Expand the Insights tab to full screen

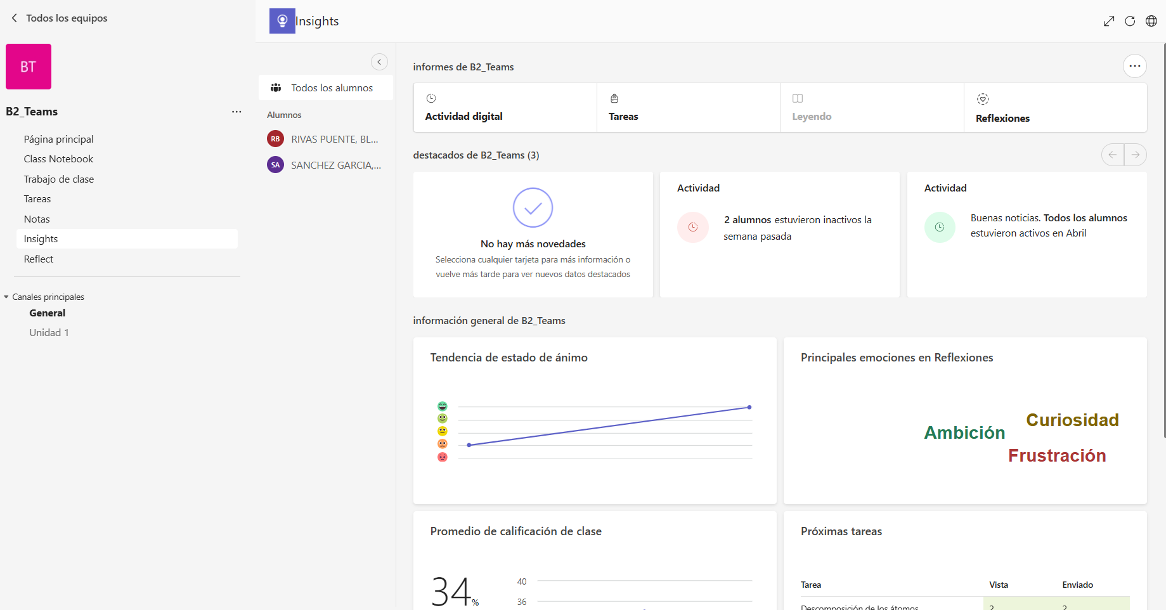point(1109,21)
